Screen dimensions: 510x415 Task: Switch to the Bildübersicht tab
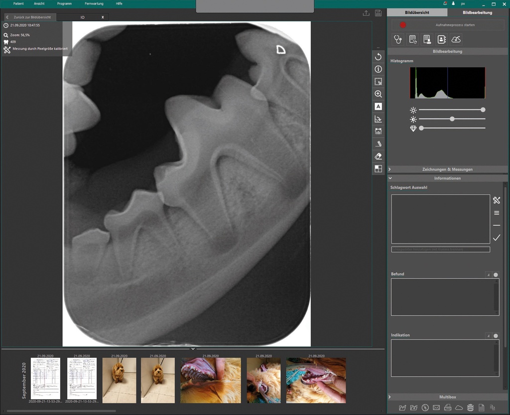417,12
